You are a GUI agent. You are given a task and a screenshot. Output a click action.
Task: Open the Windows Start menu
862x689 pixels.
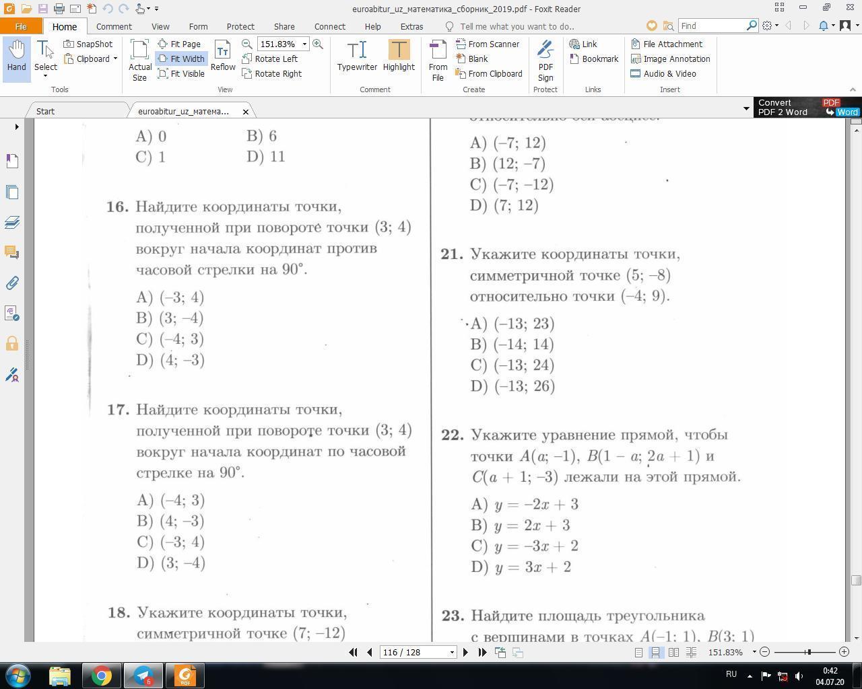pos(18,675)
